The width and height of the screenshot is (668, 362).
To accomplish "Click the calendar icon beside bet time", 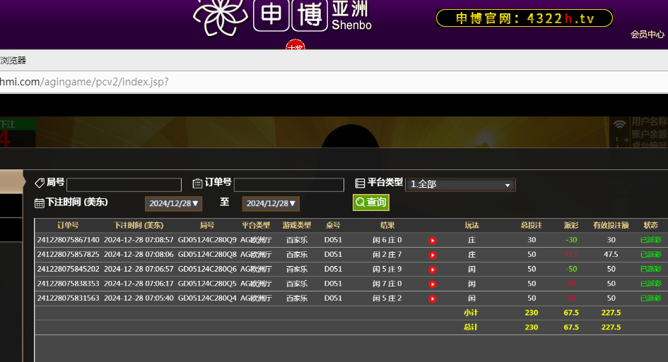I will click(40, 203).
